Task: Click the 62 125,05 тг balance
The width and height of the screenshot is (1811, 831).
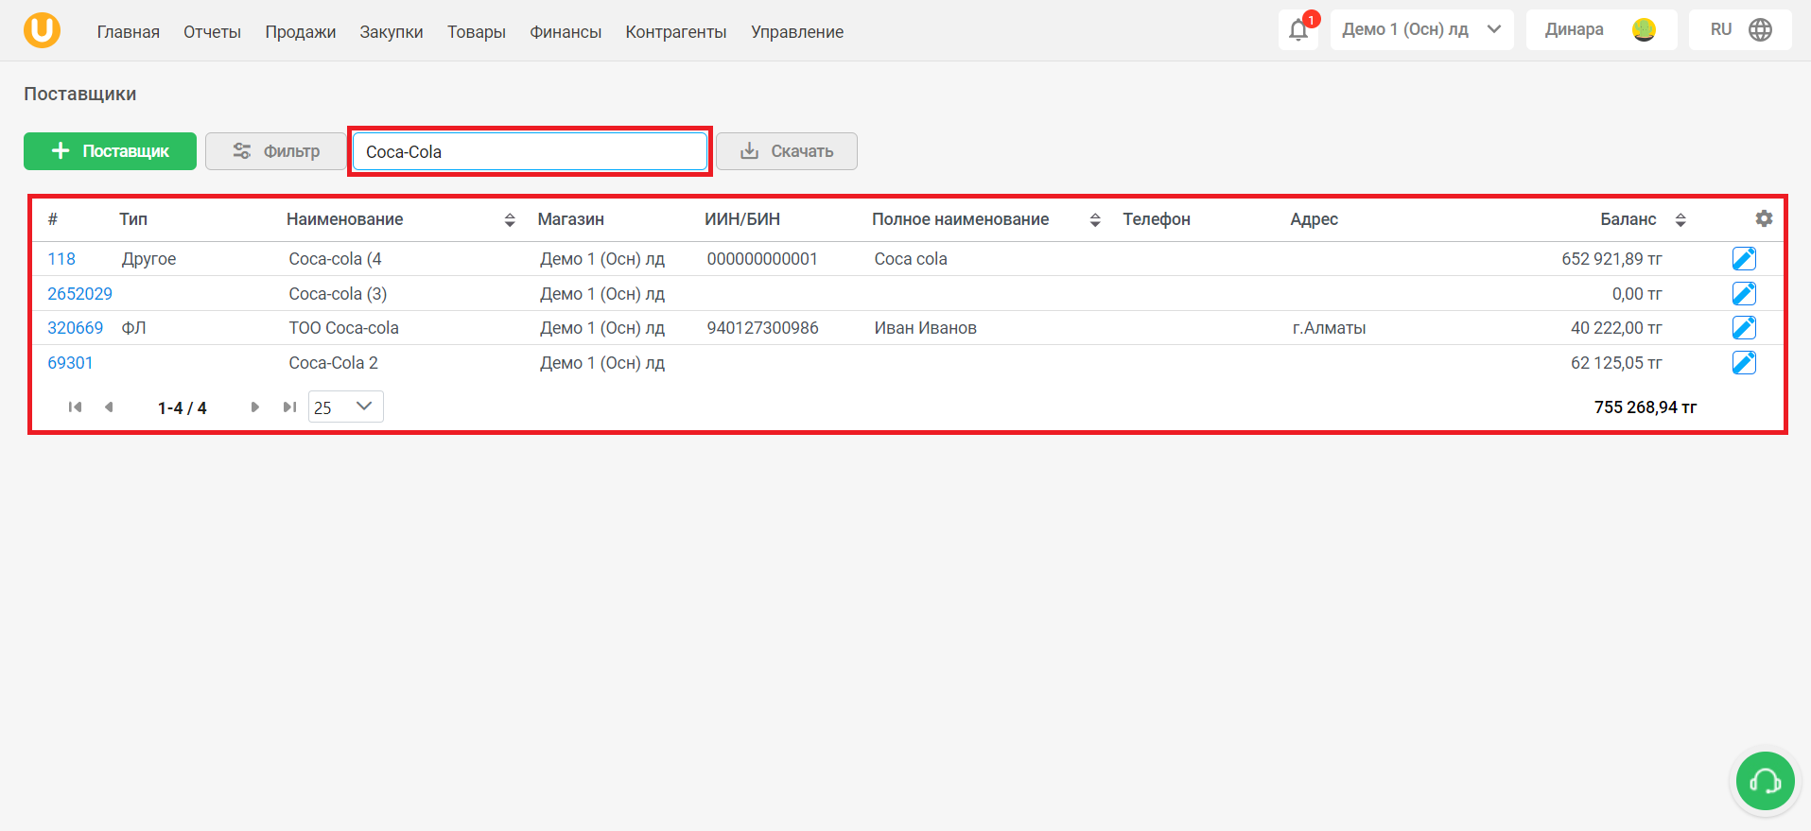Action: (x=1616, y=363)
